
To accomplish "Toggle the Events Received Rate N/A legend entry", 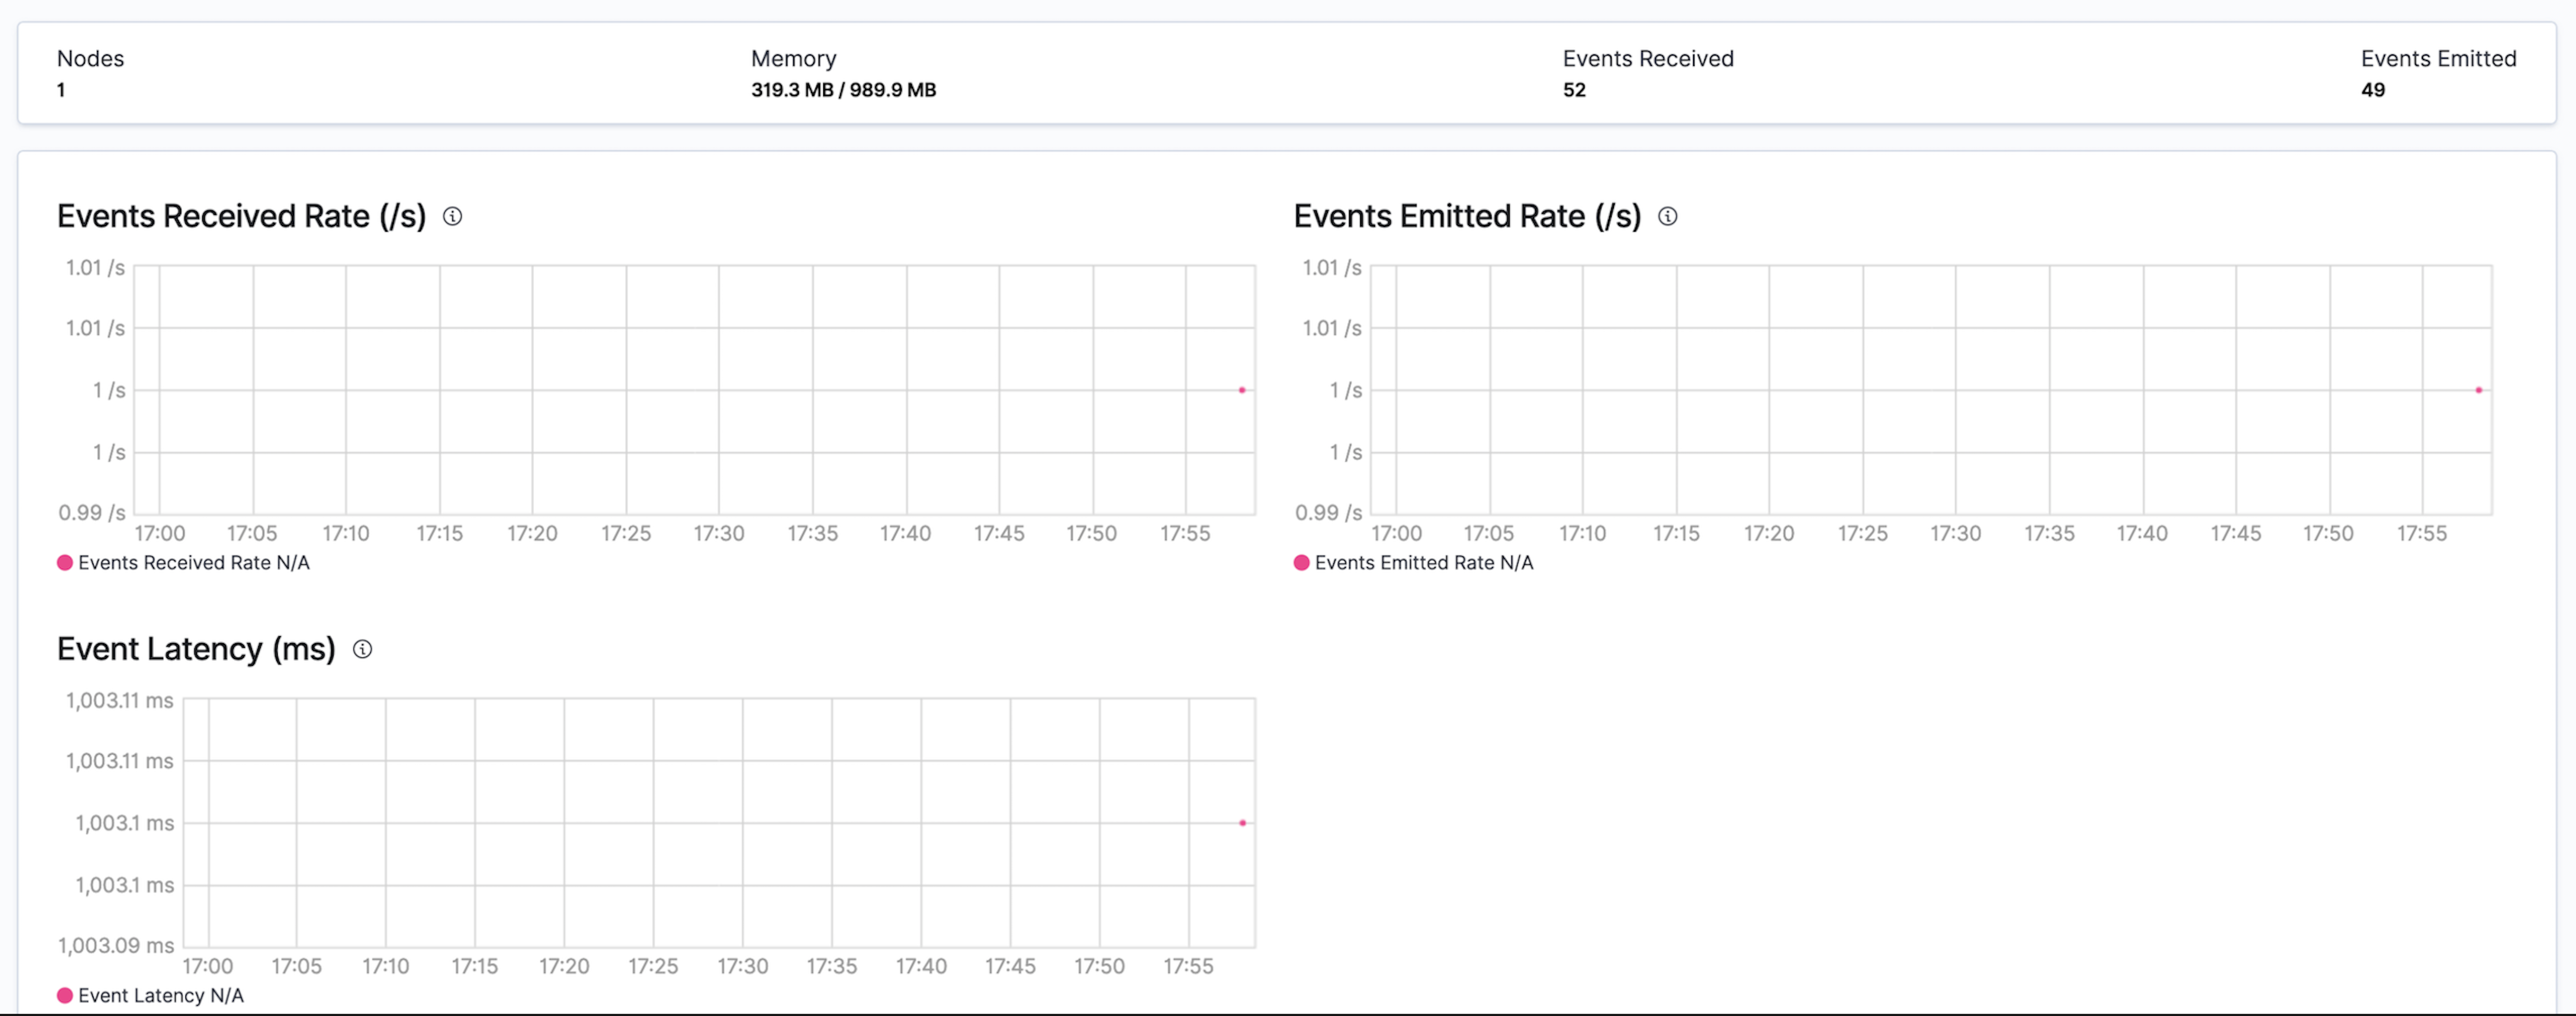I will pos(196,563).
